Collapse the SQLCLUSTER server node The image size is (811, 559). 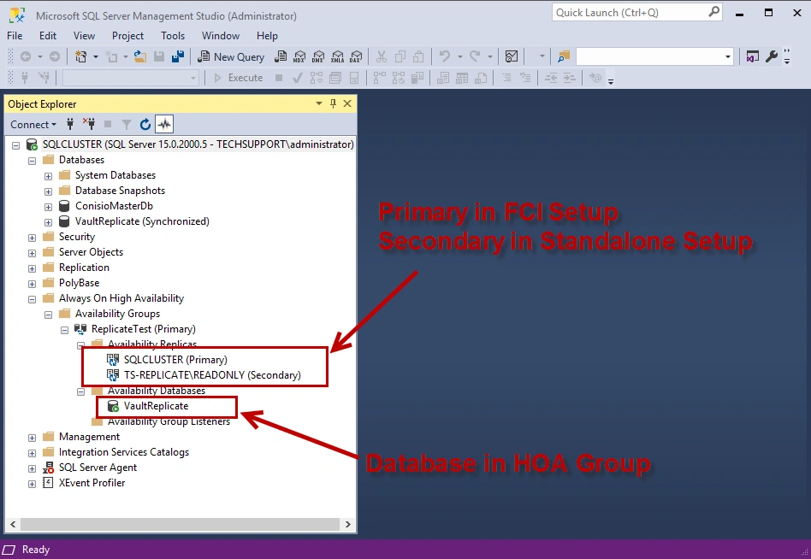(x=16, y=145)
